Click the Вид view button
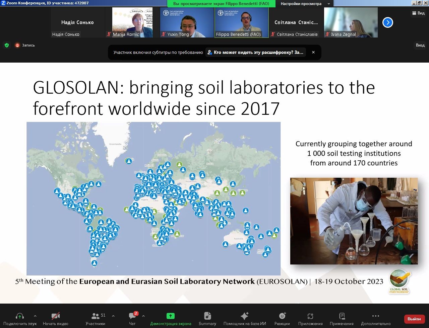429x328 pixels. 418,13
